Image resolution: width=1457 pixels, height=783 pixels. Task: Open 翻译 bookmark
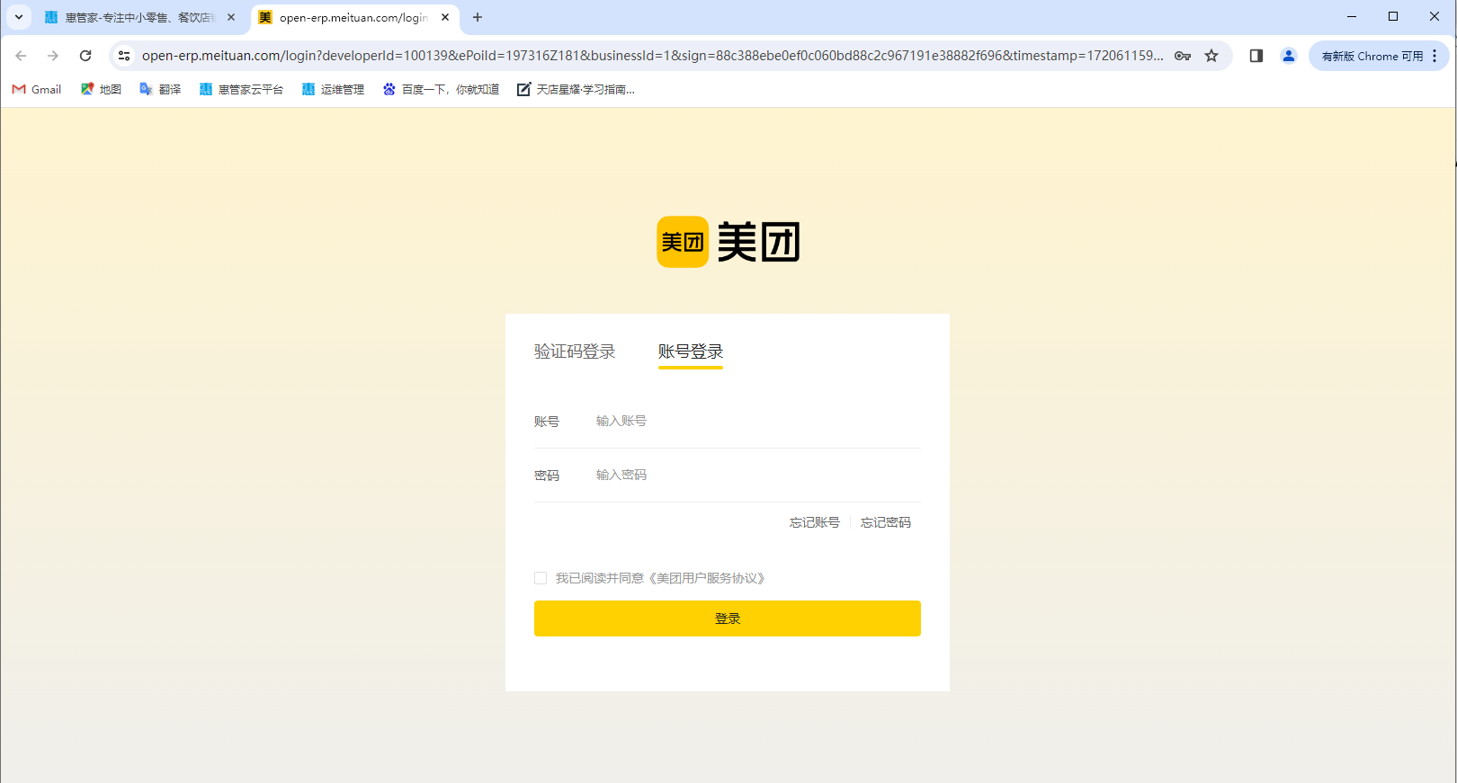click(160, 89)
